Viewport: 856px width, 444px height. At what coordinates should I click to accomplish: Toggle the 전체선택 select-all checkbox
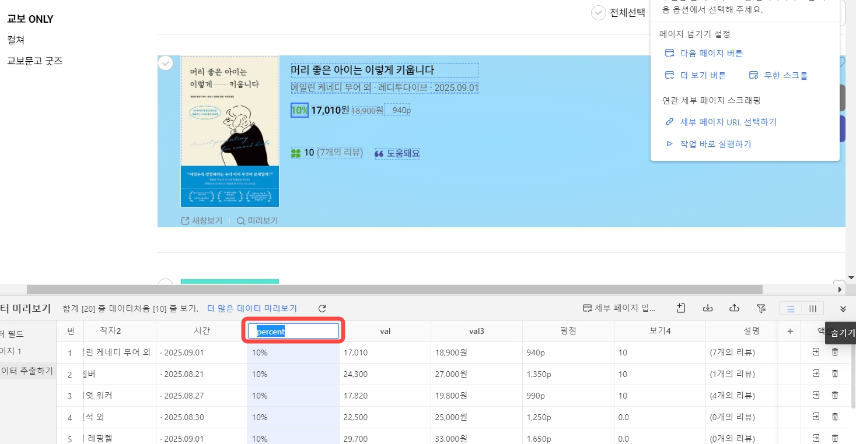pyautogui.click(x=598, y=13)
